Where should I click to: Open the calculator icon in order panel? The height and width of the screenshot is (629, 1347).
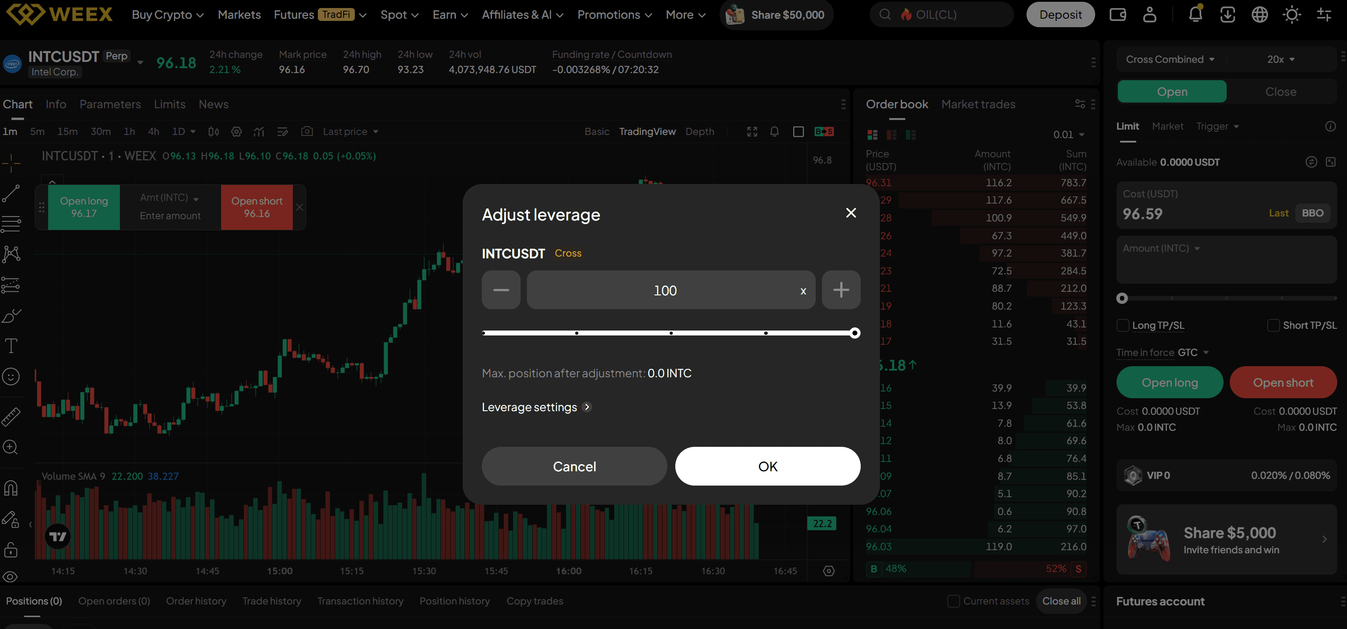coord(1330,162)
